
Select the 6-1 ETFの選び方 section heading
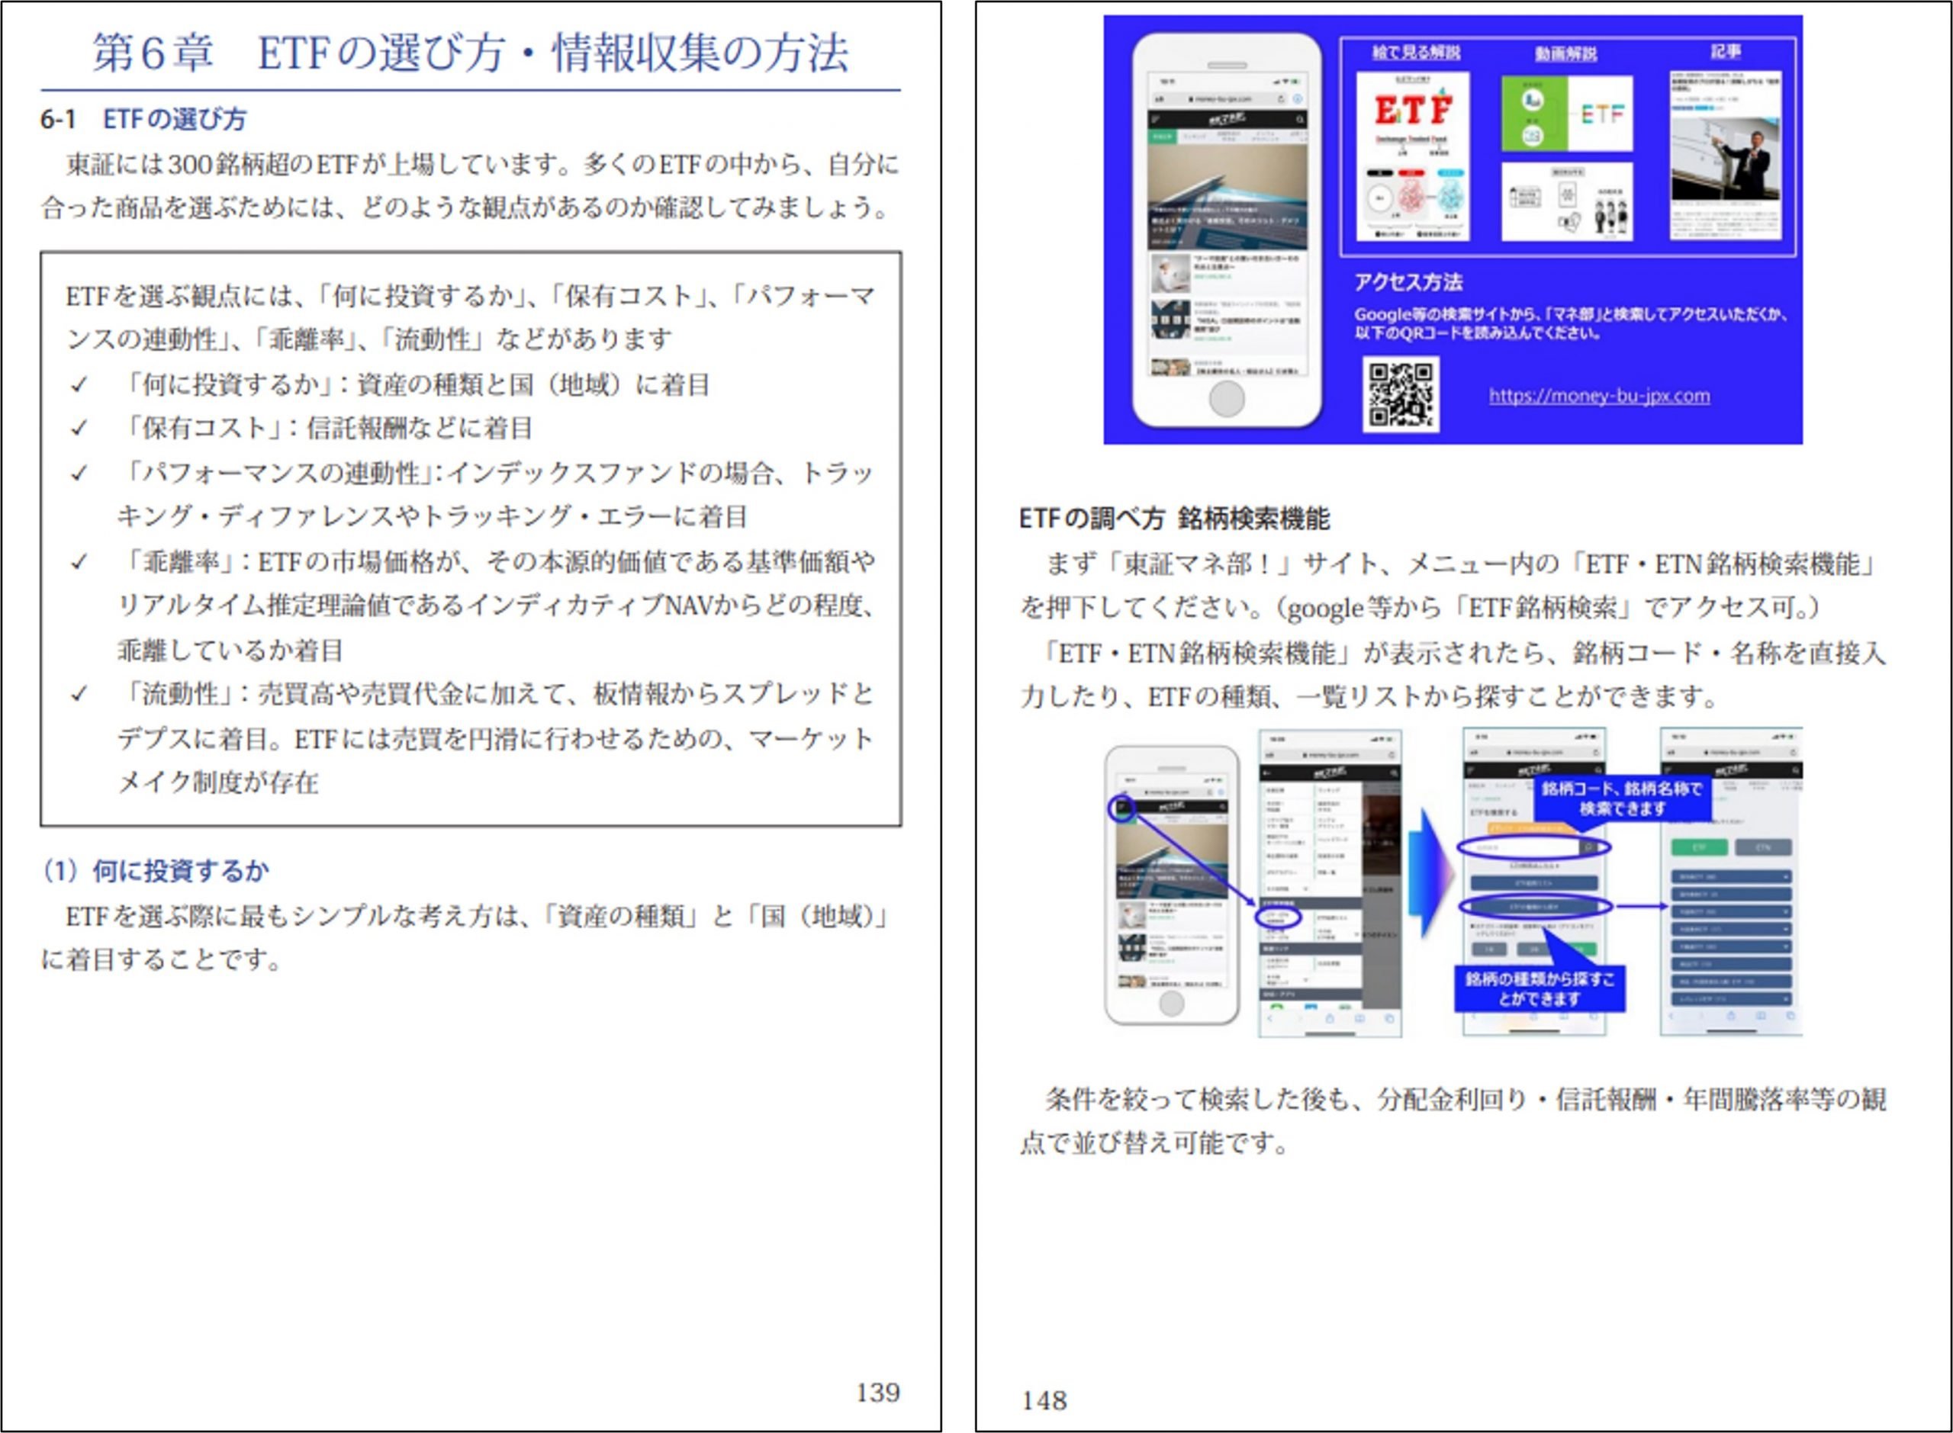tap(143, 120)
